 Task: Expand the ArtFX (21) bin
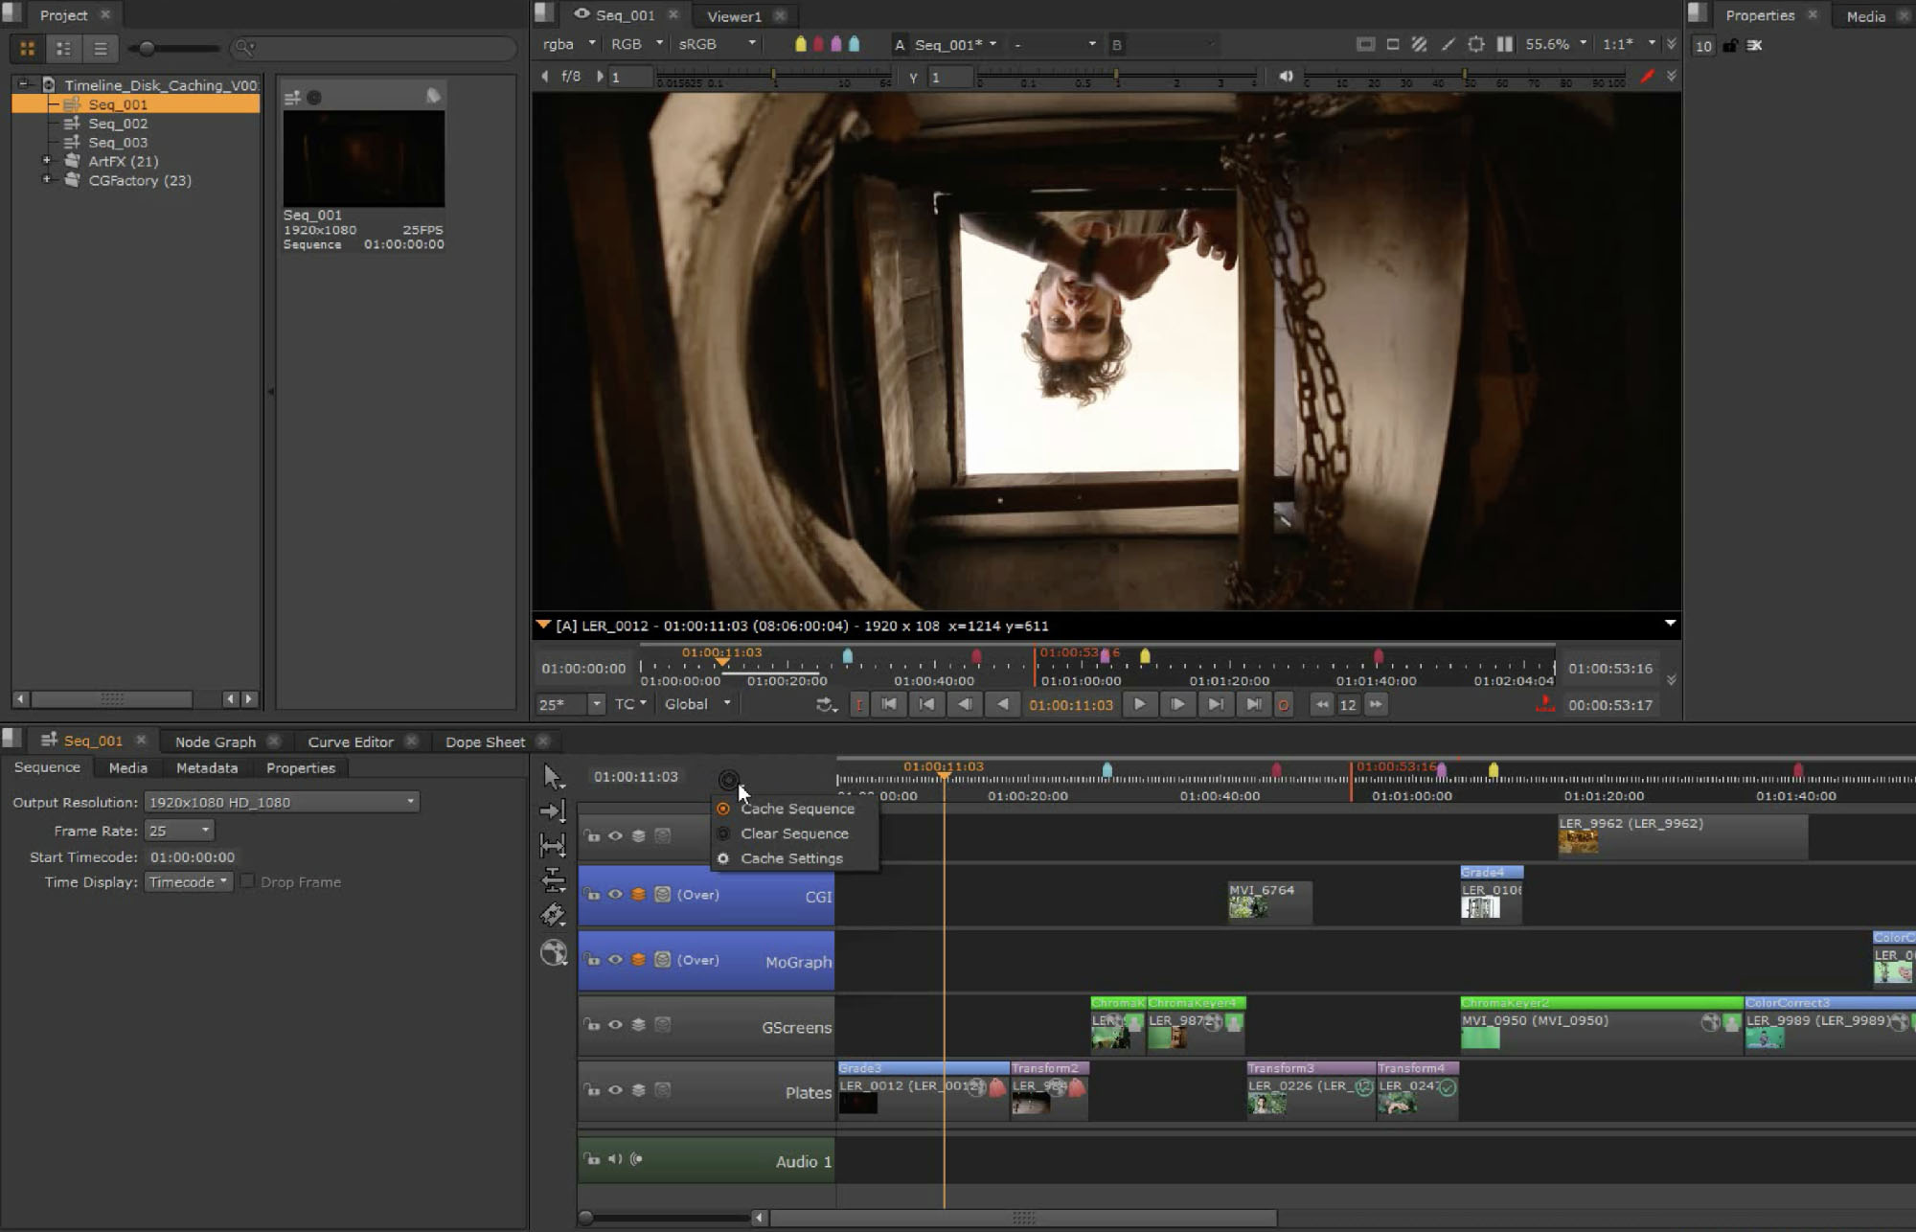click(x=46, y=161)
